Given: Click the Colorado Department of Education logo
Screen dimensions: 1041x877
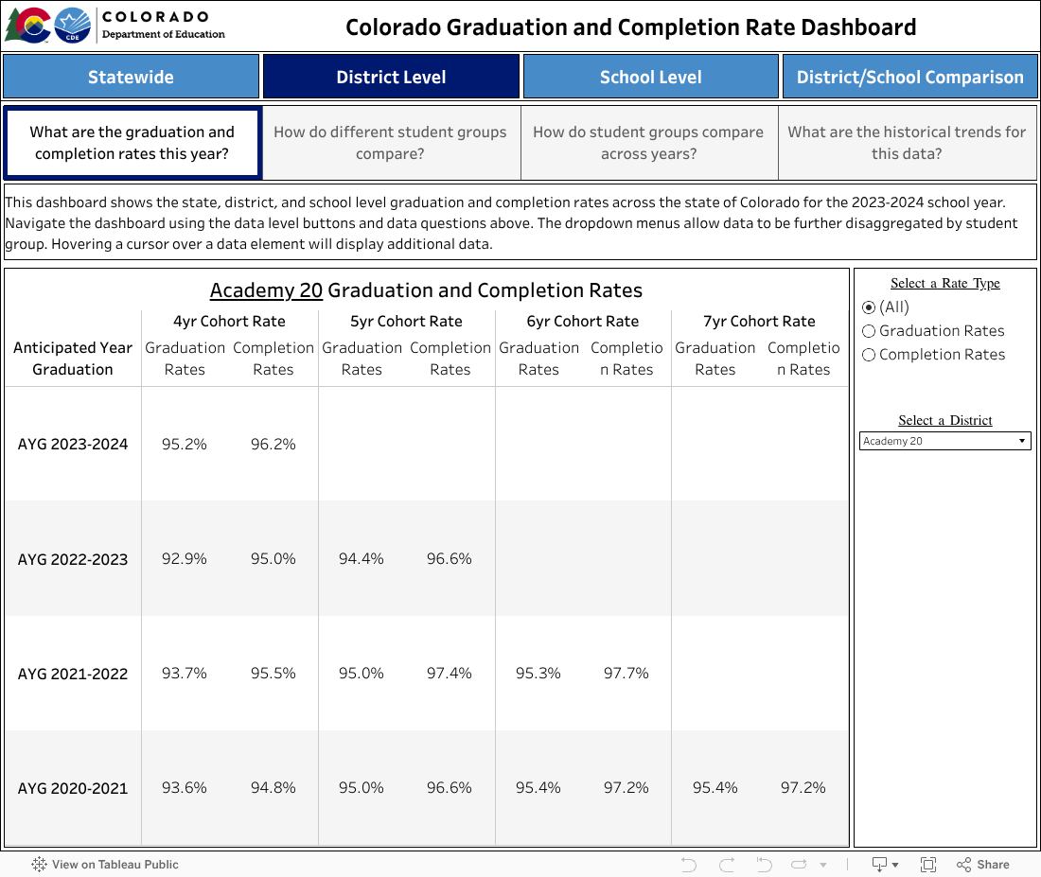Looking at the screenshot, I should point(115,26).
